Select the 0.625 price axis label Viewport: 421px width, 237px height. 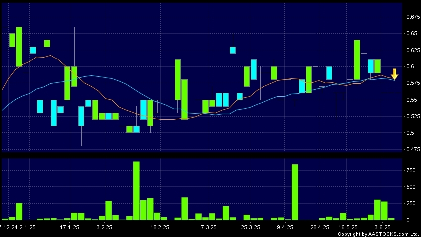(x=413, y=50)
